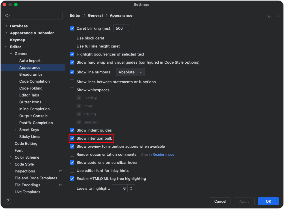Viewport: 284px width, 209px height.
Task: Expand the Color Scheme section
Action: point(11,157)
